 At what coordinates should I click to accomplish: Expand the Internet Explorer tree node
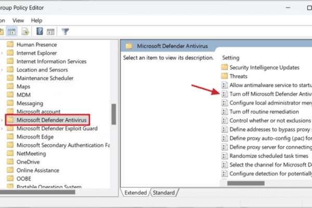click(x=2, y=53)
